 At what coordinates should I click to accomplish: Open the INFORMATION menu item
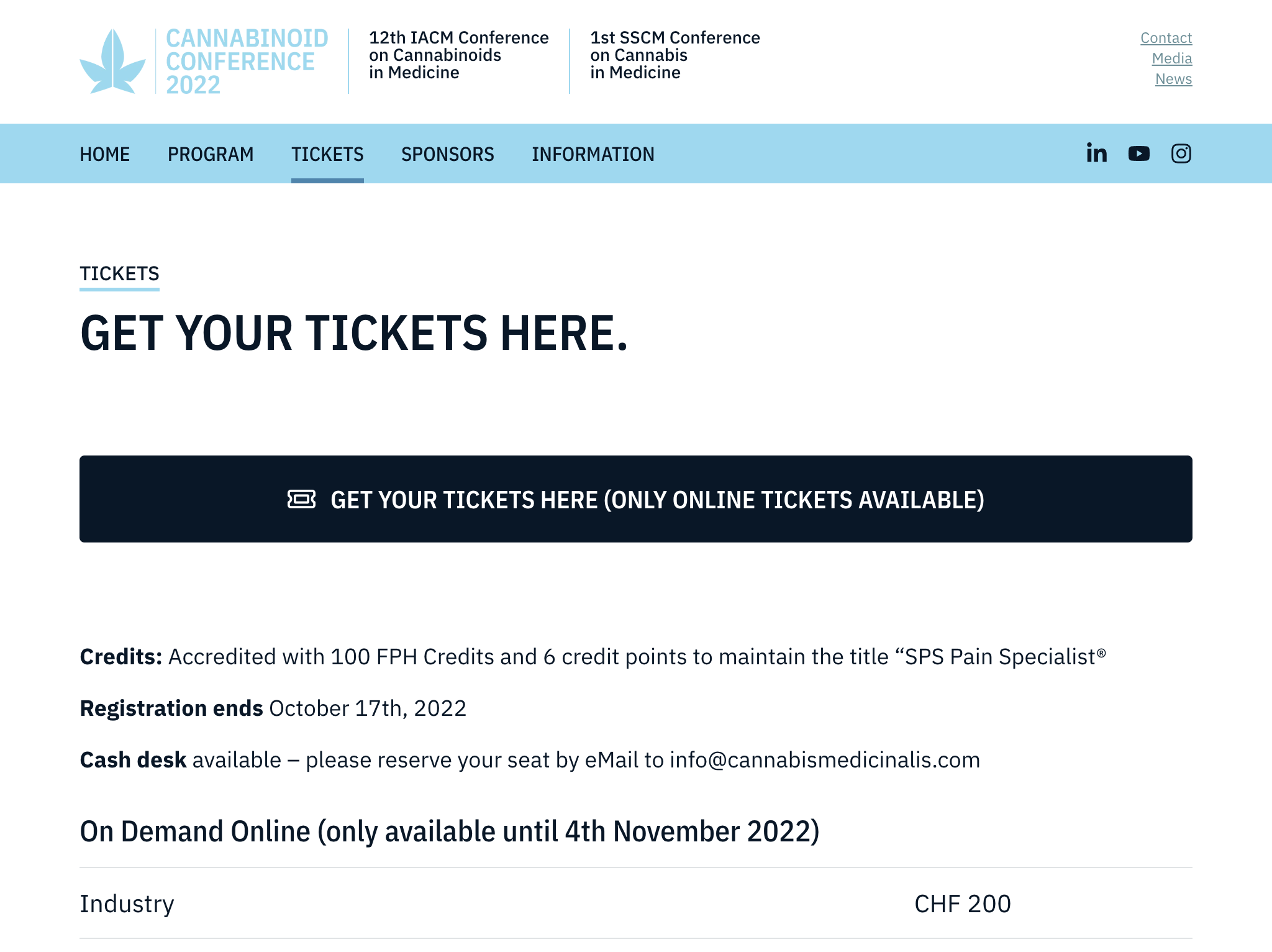tap(593, 154)
